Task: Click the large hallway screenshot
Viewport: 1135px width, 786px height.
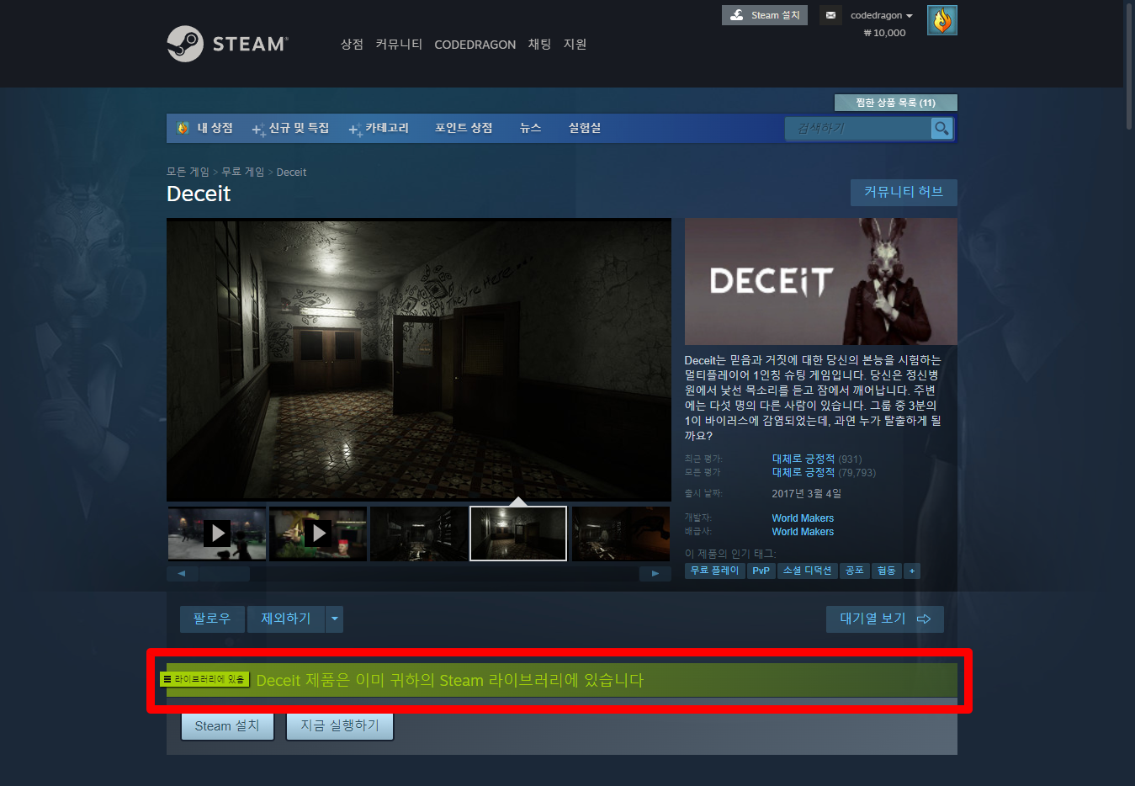Action: click(419, 360)
